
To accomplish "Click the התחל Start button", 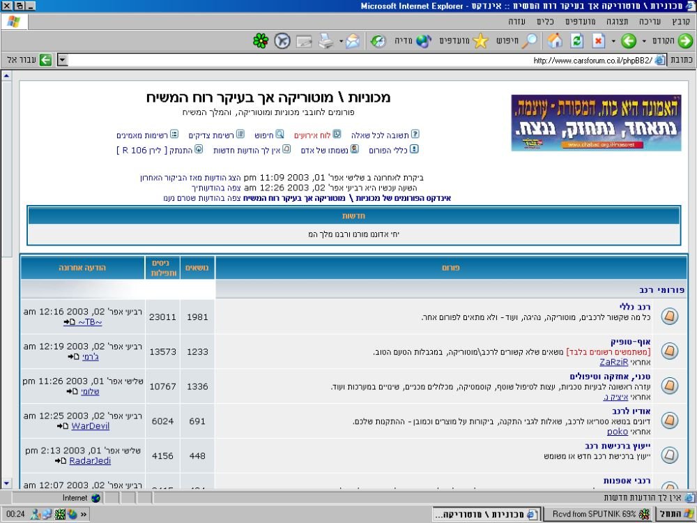I will (676, 514).
